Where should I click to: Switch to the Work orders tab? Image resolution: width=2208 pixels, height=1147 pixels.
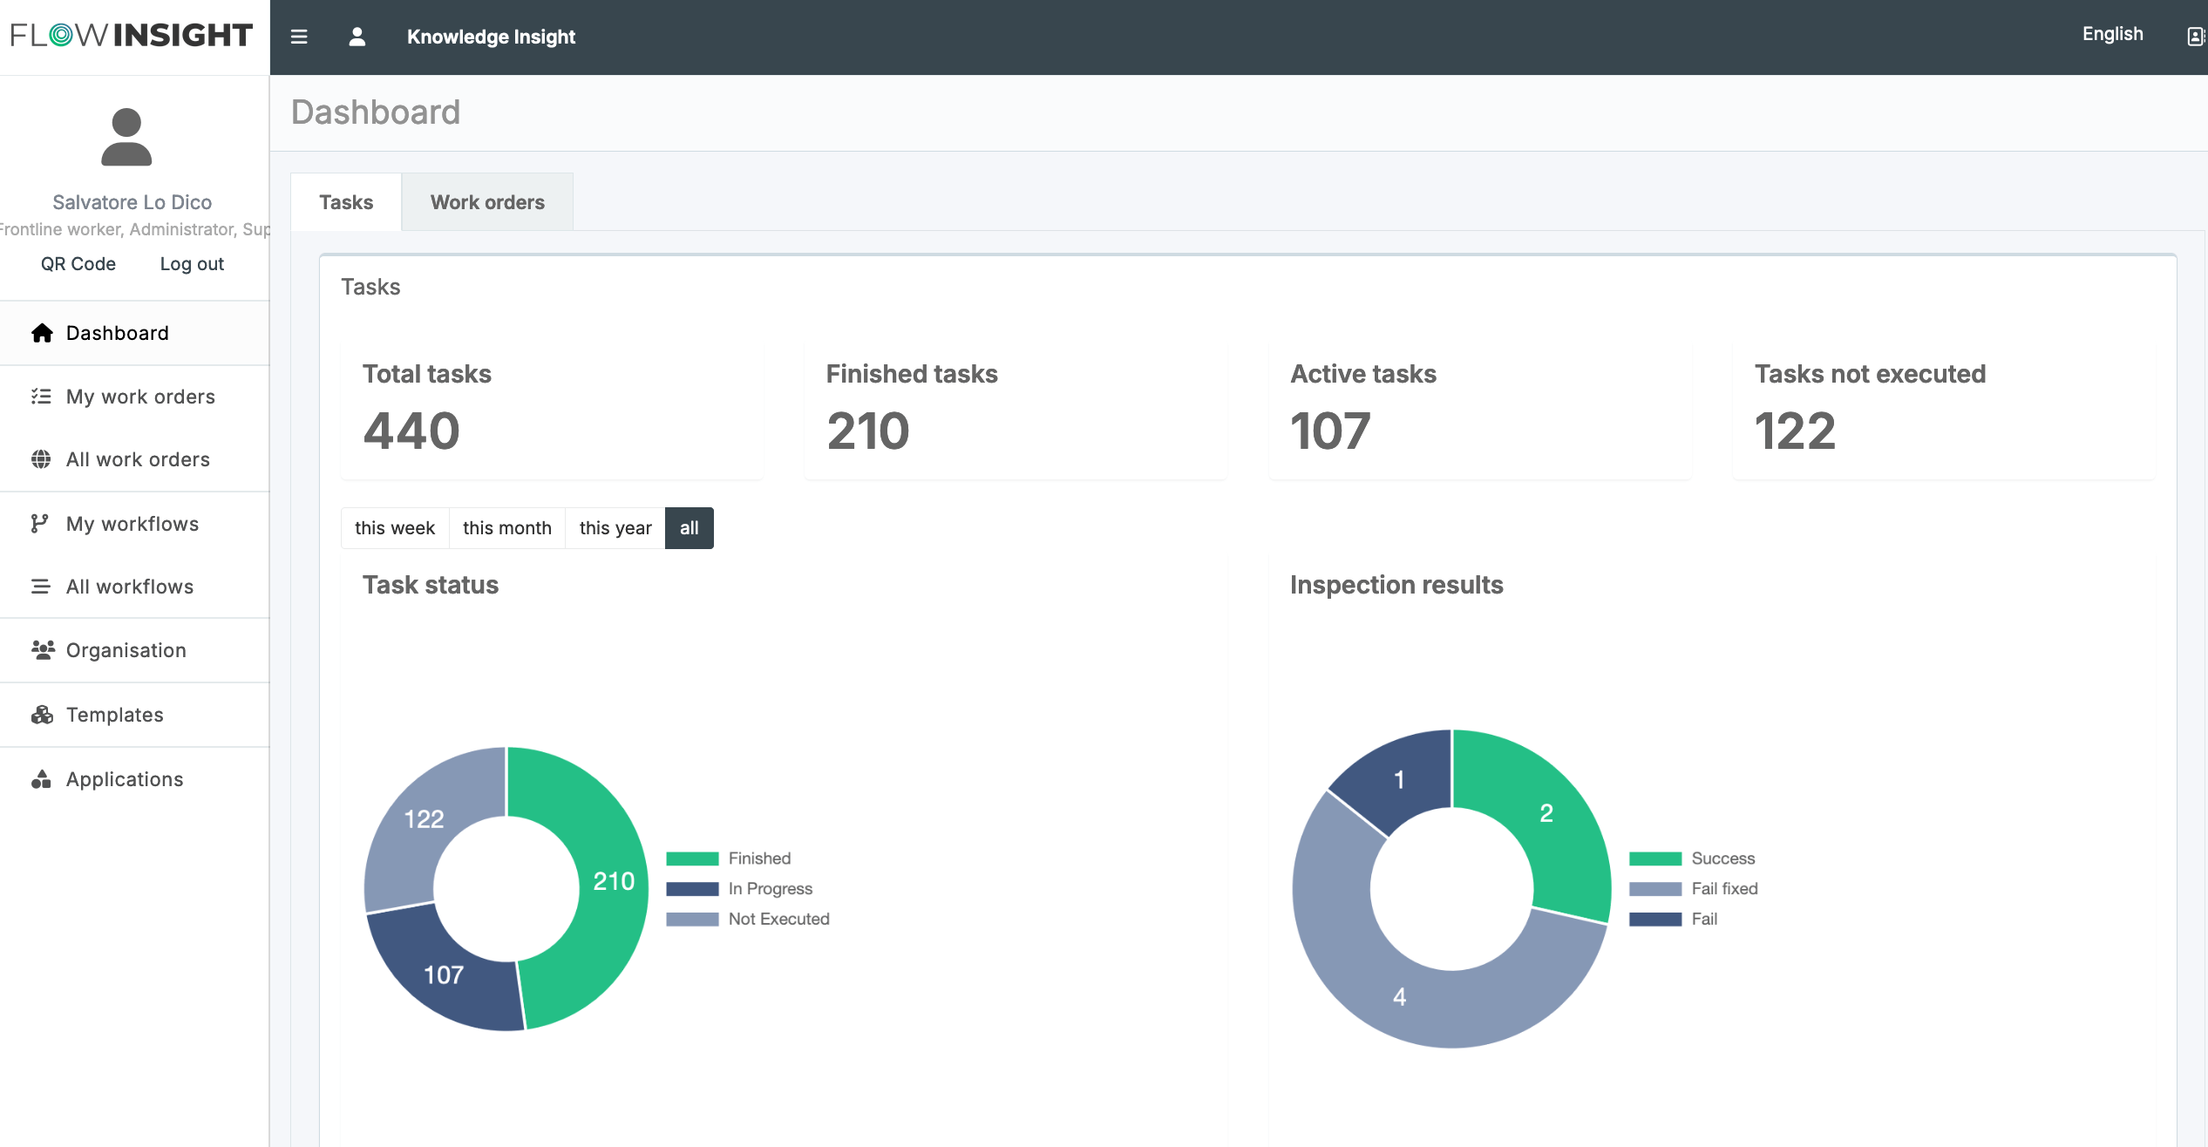click(x=487, y=202)
